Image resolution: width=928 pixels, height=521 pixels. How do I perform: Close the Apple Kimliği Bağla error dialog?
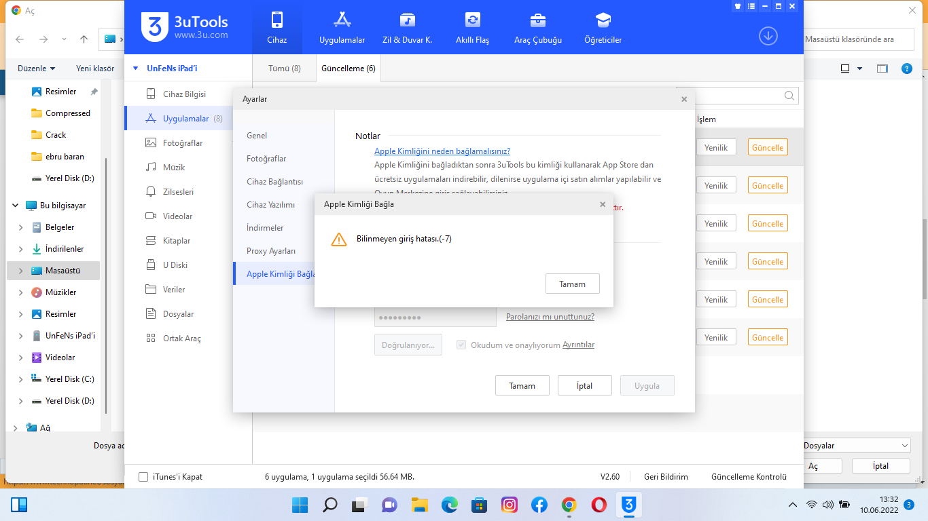[603, 204]
